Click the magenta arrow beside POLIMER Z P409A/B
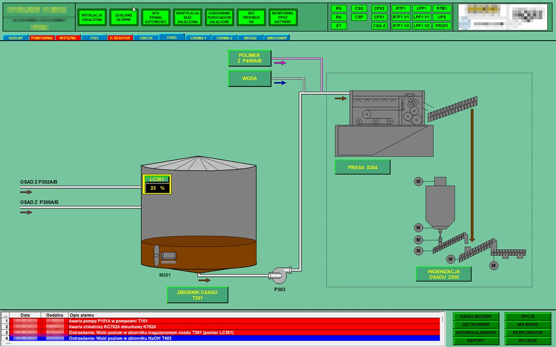This screenshot has width=556, height=347. point(280,63)
